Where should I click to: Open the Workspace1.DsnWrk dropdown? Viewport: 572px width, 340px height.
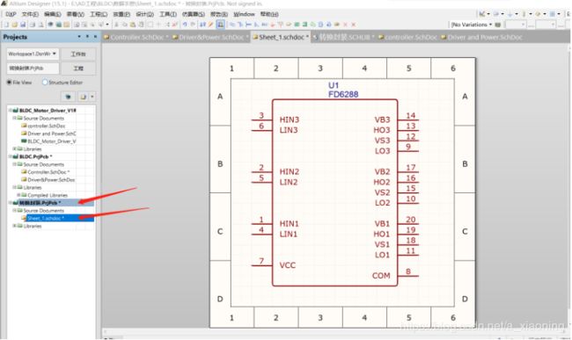[33, 54]
